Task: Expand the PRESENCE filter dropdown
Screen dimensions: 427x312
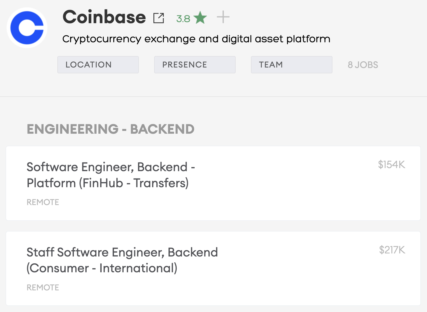Action: [195, 65]
